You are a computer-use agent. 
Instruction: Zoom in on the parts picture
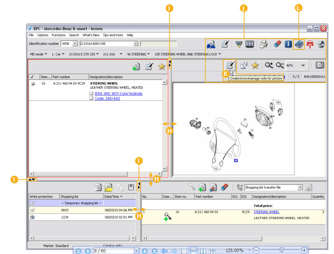269,65
